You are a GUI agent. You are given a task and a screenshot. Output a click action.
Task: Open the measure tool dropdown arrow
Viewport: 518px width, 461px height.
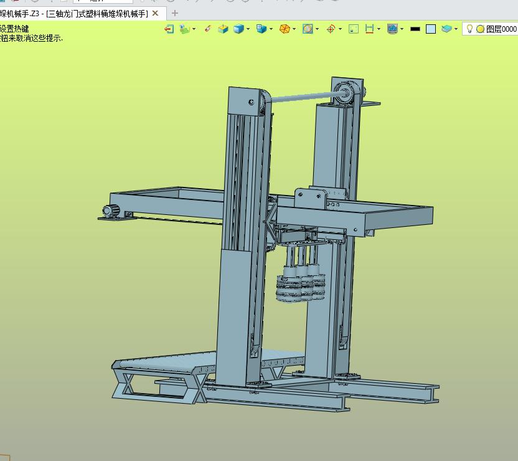[379, 29]
